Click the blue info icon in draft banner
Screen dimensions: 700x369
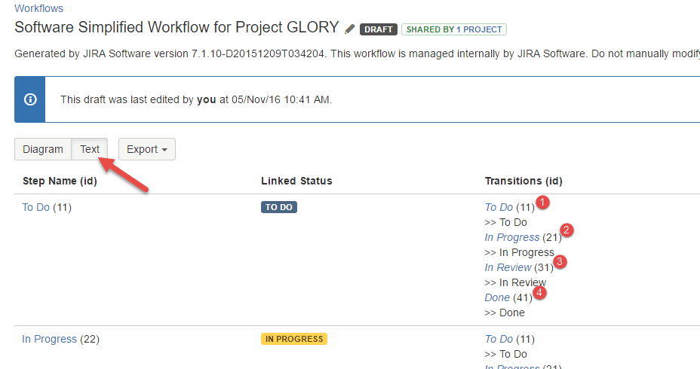[30, 99]
